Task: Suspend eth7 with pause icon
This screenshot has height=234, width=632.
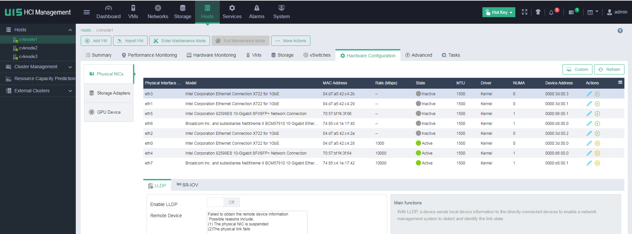Action: [597, 163]
